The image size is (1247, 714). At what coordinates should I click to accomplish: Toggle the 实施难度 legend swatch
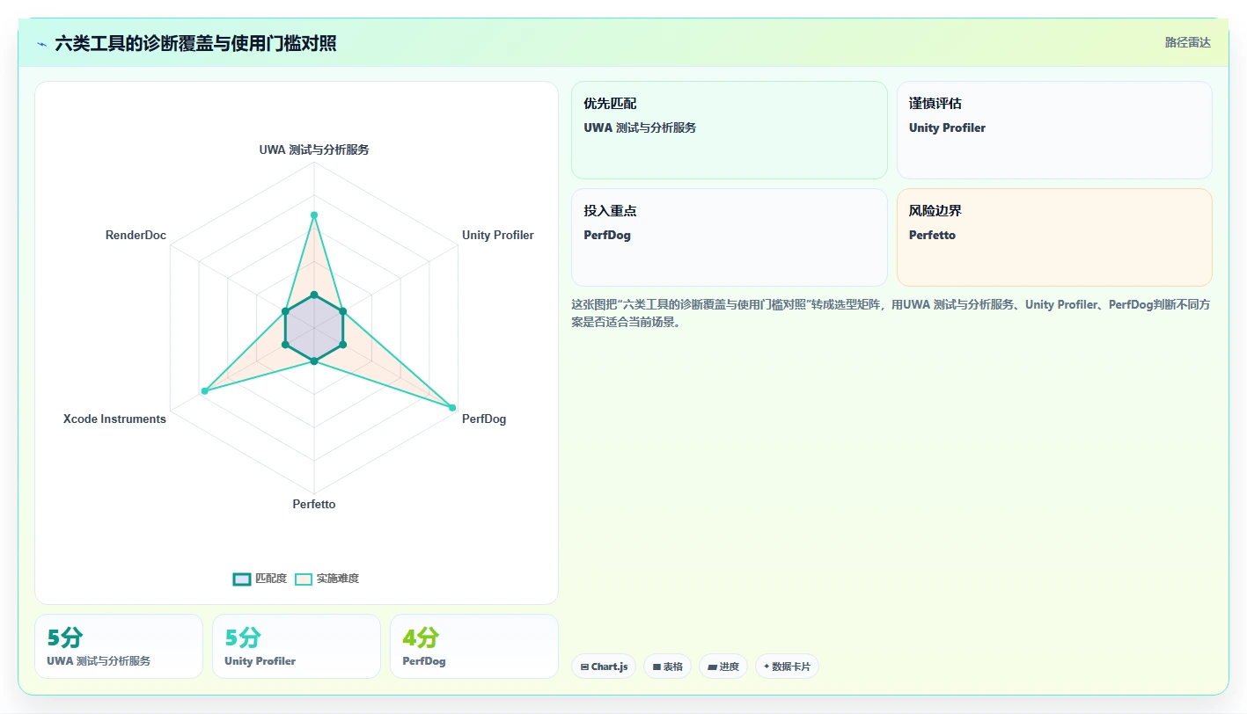(x=304, y=579)
